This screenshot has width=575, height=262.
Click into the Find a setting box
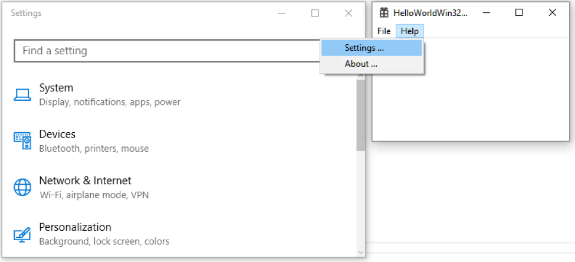click(x=167, y=51)
